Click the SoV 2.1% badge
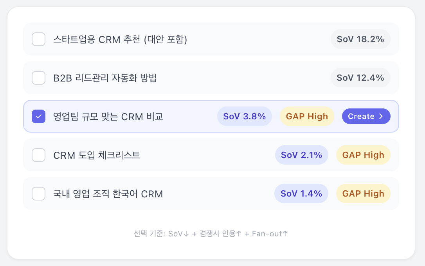Image resolution: width=425 pixels, height=266 pixels. click(x=301, y=155)
